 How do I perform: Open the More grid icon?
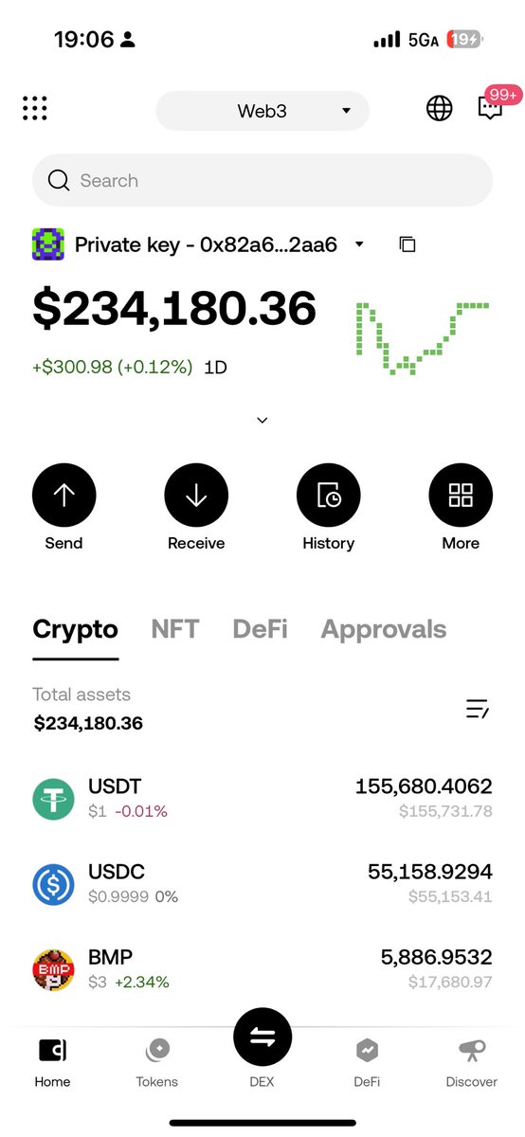click(x=461, y=496)
